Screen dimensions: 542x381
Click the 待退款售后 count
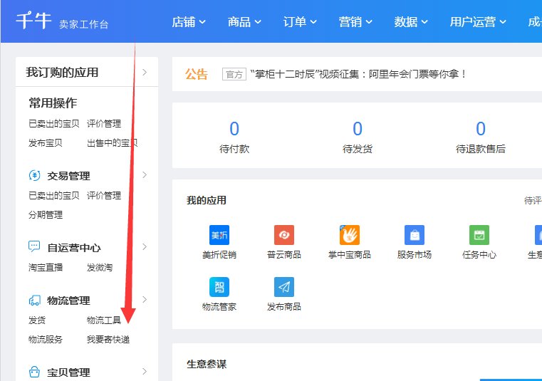point(481,128)
